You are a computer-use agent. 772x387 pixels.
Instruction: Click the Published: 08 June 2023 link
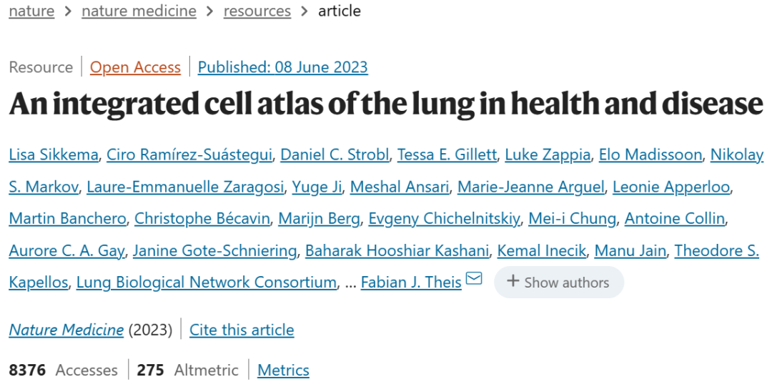(282, 67)
